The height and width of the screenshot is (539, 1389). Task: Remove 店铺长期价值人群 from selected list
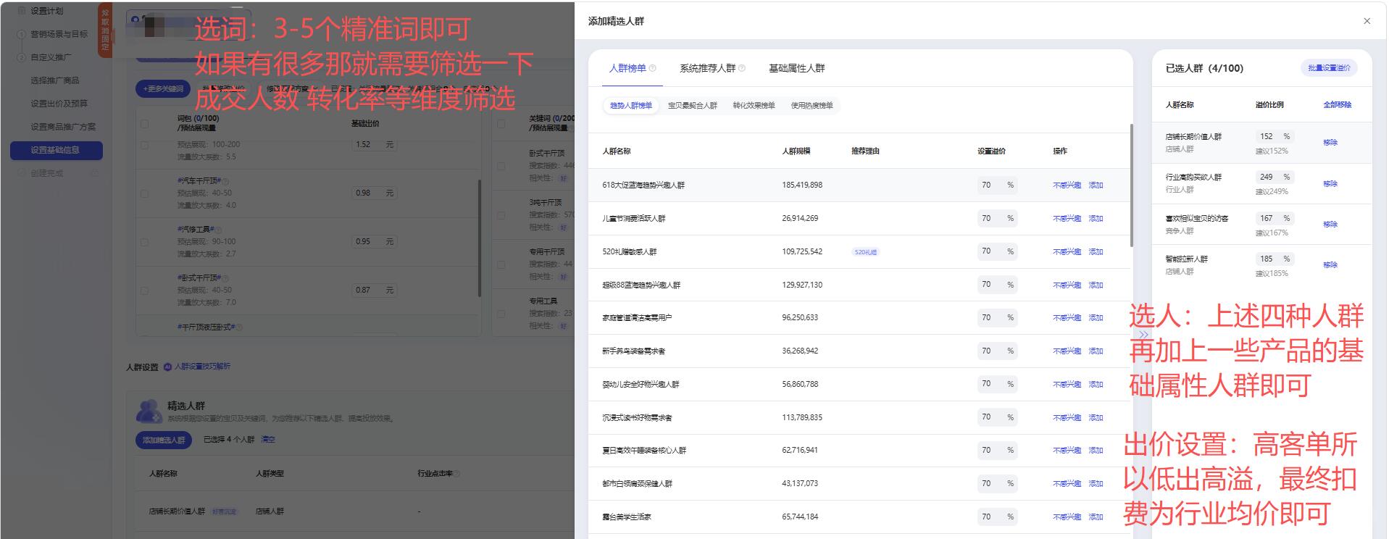click(1330, 143)
